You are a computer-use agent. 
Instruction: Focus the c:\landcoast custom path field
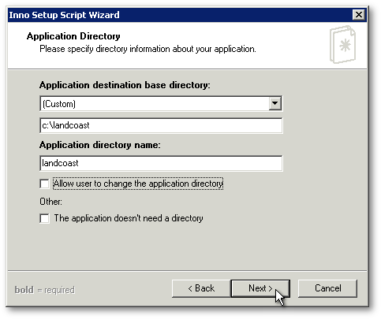pos(161,125)
